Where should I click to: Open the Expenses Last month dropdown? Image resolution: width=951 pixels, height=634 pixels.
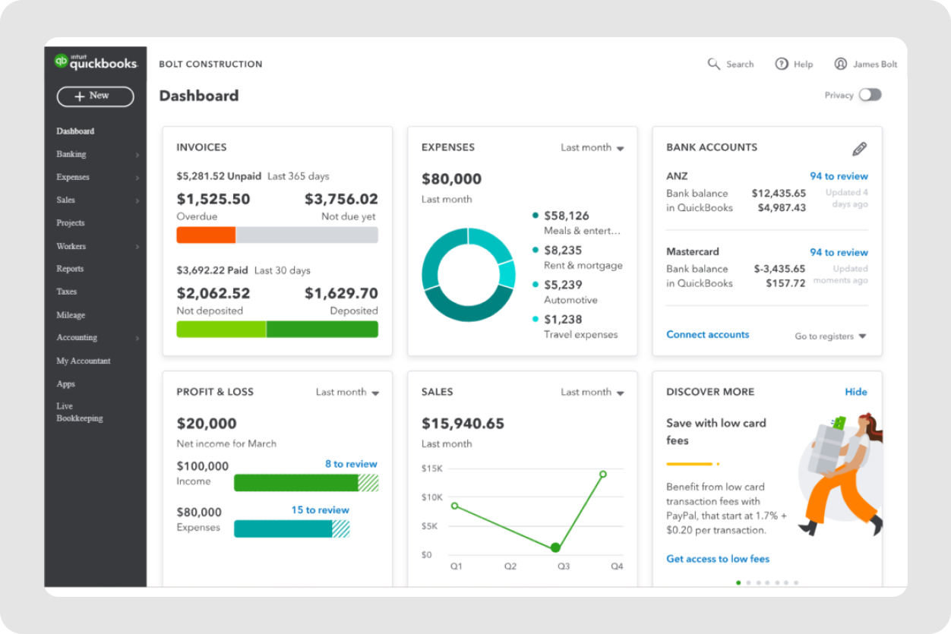click(x=593, y=147)
